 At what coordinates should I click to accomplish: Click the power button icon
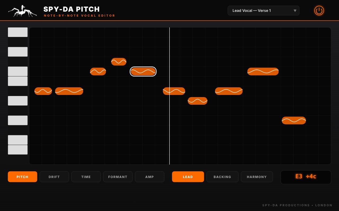(x=319, y=11)
